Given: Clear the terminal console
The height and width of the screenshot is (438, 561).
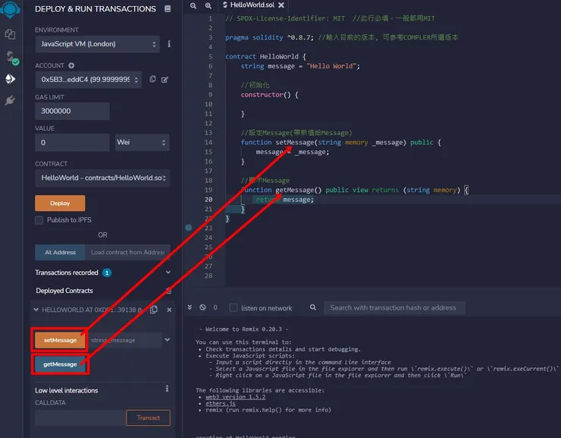Looking at the screenshot, I should (202, 307).
